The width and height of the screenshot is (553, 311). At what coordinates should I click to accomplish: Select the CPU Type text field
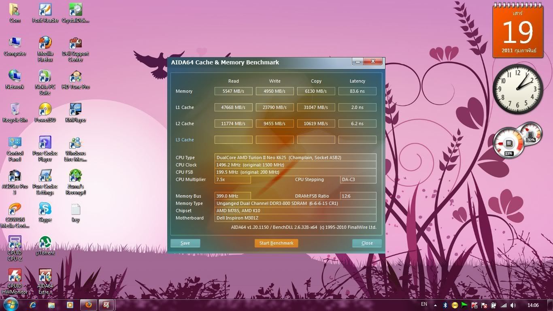pos(295,158)
